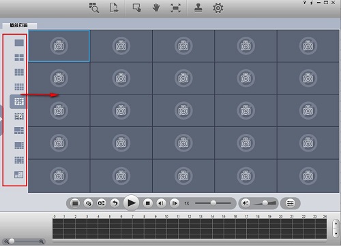The image size is (341, 246).
Task: Click the playback speed slider handle
Action: [x=213, y=203]
